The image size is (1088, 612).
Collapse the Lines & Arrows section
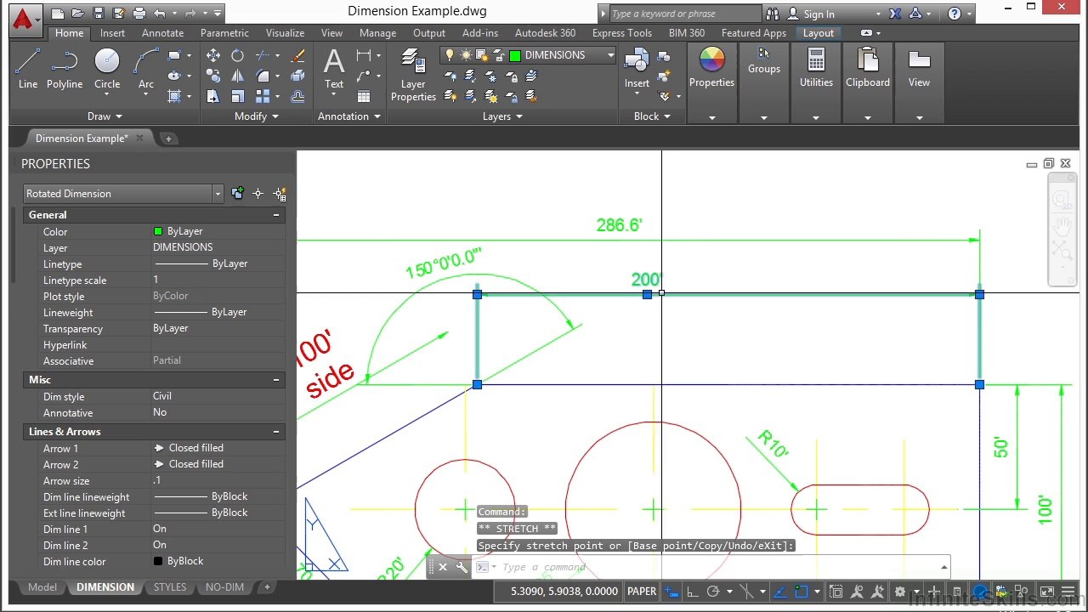point(276,432)
